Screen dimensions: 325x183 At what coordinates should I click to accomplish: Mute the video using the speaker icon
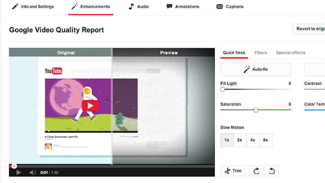[33, 172]
